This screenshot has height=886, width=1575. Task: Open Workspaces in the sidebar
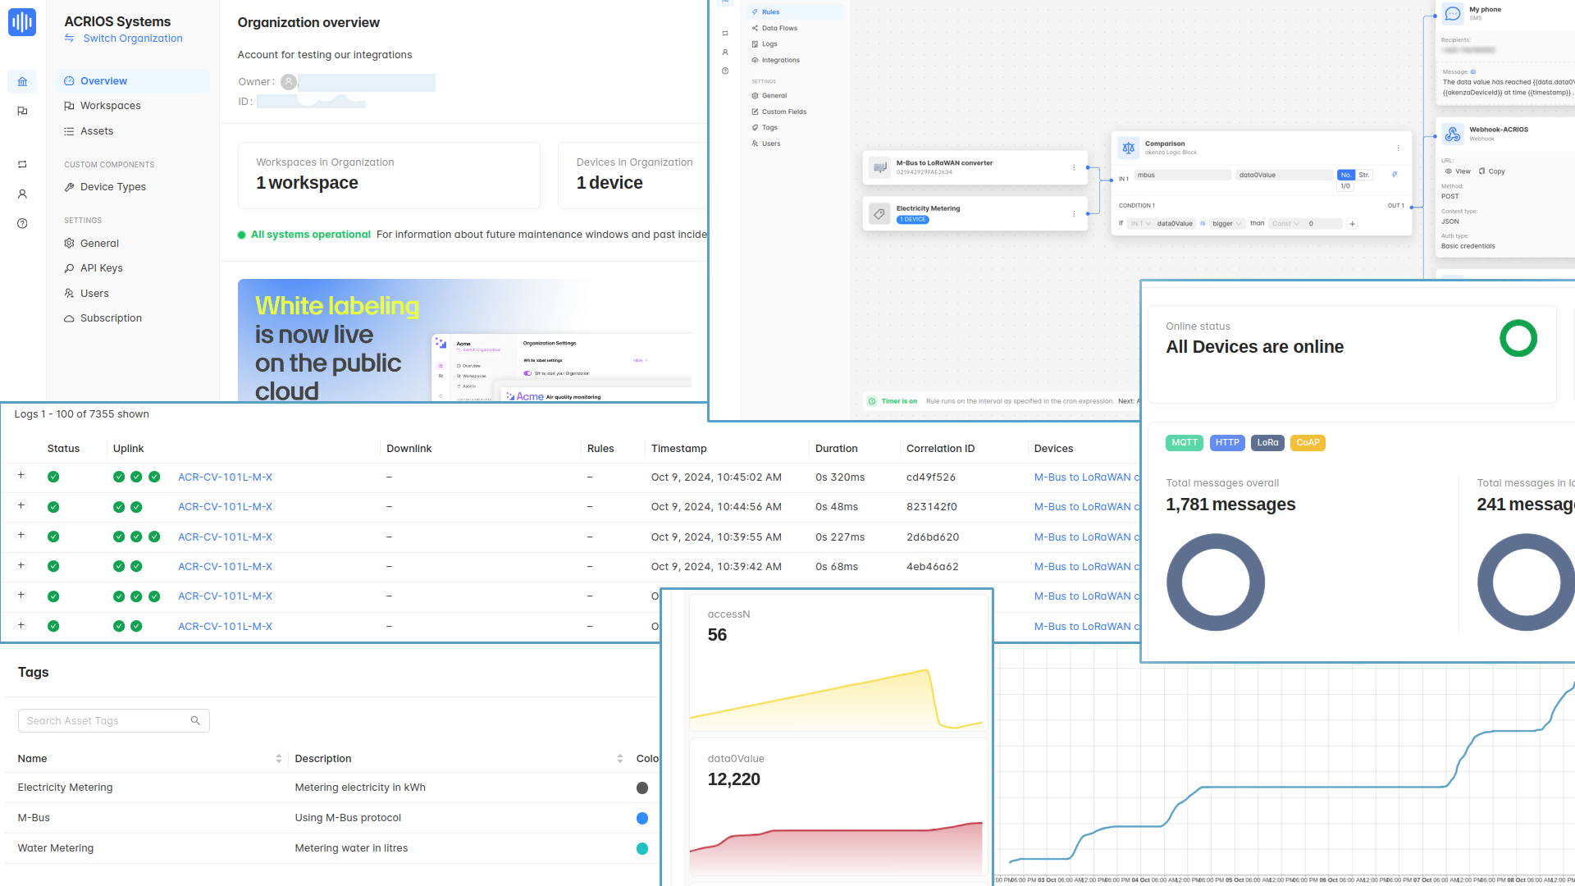[110, 106]
